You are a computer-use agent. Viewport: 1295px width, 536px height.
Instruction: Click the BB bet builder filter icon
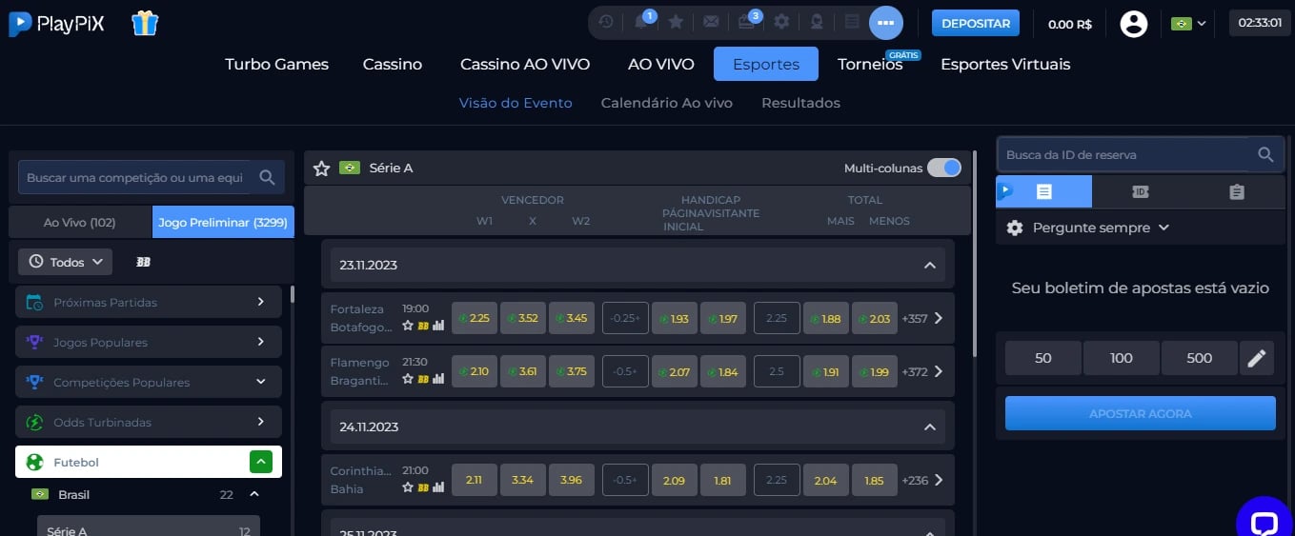point(144,262)
